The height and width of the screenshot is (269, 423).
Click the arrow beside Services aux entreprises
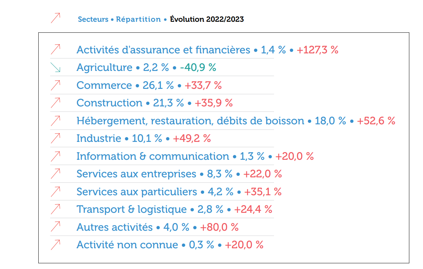pyautogui.click(x=56, y=174)
